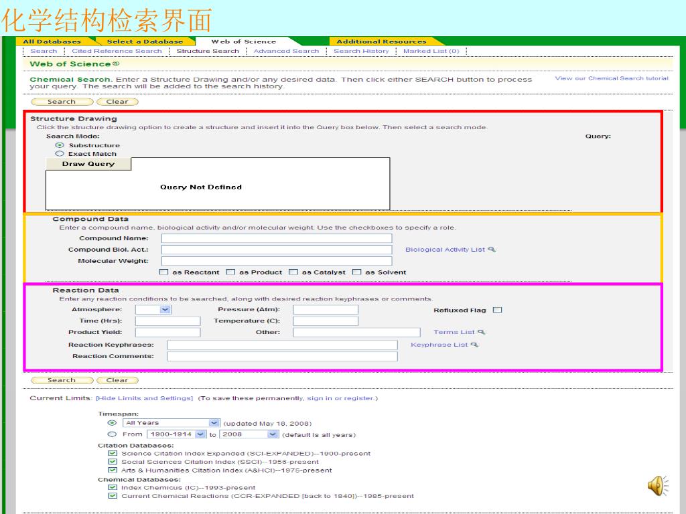Uncheck Current Chemical Reactions database

click(113, 496)
